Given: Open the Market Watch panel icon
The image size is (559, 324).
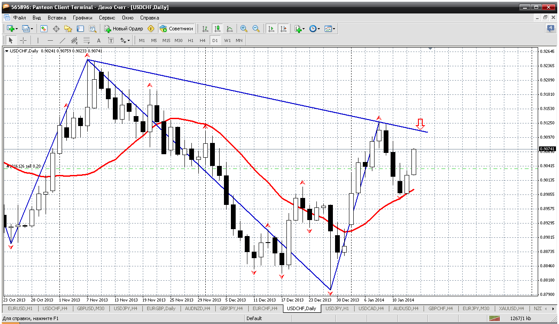Looking at the screenshot, I should (x=44, y=29).
